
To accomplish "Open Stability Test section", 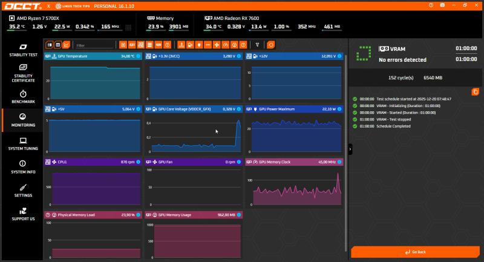I will point(23,50).
